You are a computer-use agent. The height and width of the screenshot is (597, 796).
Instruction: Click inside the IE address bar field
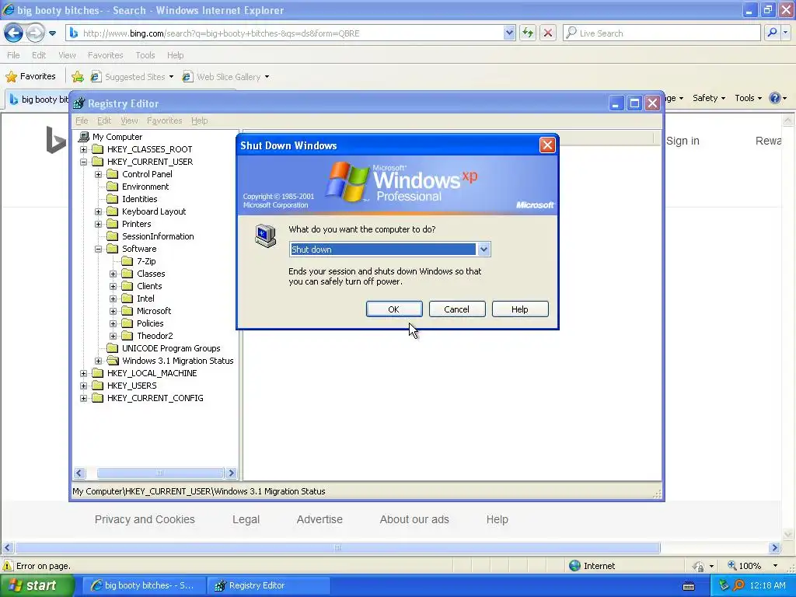(x=292, y=33)
